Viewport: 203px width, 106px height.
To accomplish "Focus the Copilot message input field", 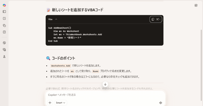I will point(105,95).
